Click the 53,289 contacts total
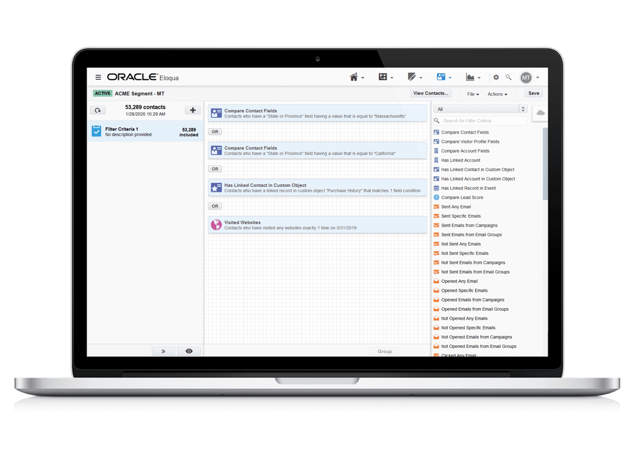635x449 pixels. [x=145, y=107]
